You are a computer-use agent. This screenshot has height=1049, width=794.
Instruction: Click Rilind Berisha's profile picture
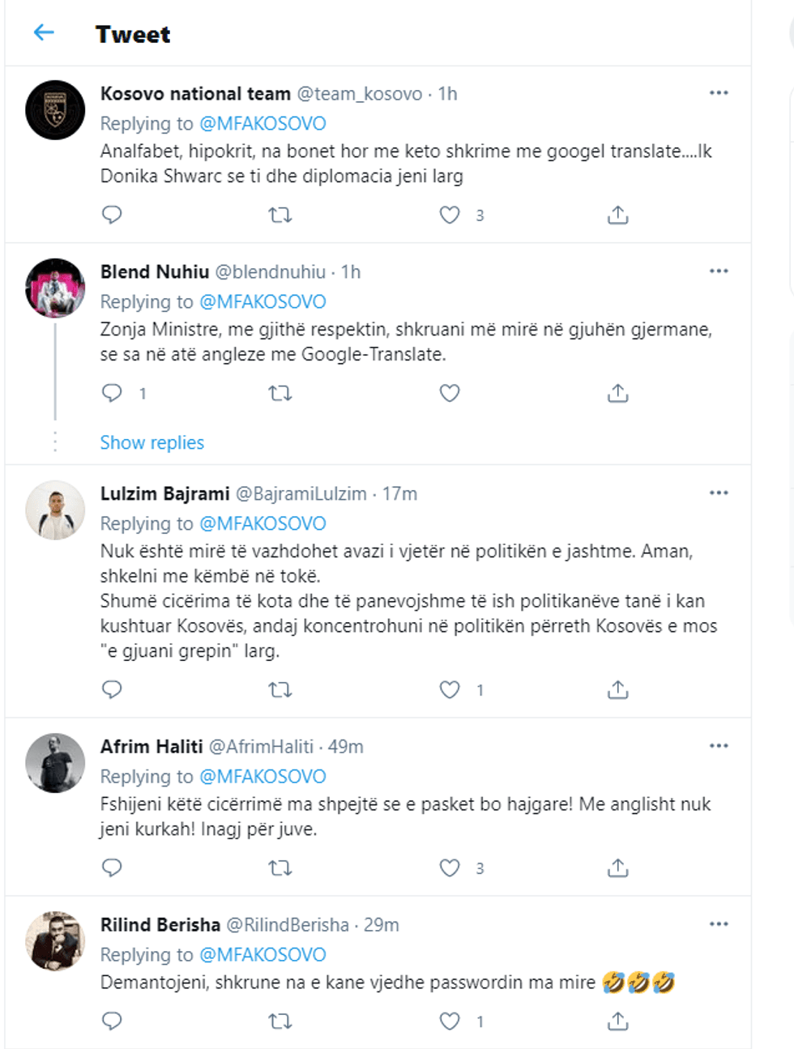point(55,940)
